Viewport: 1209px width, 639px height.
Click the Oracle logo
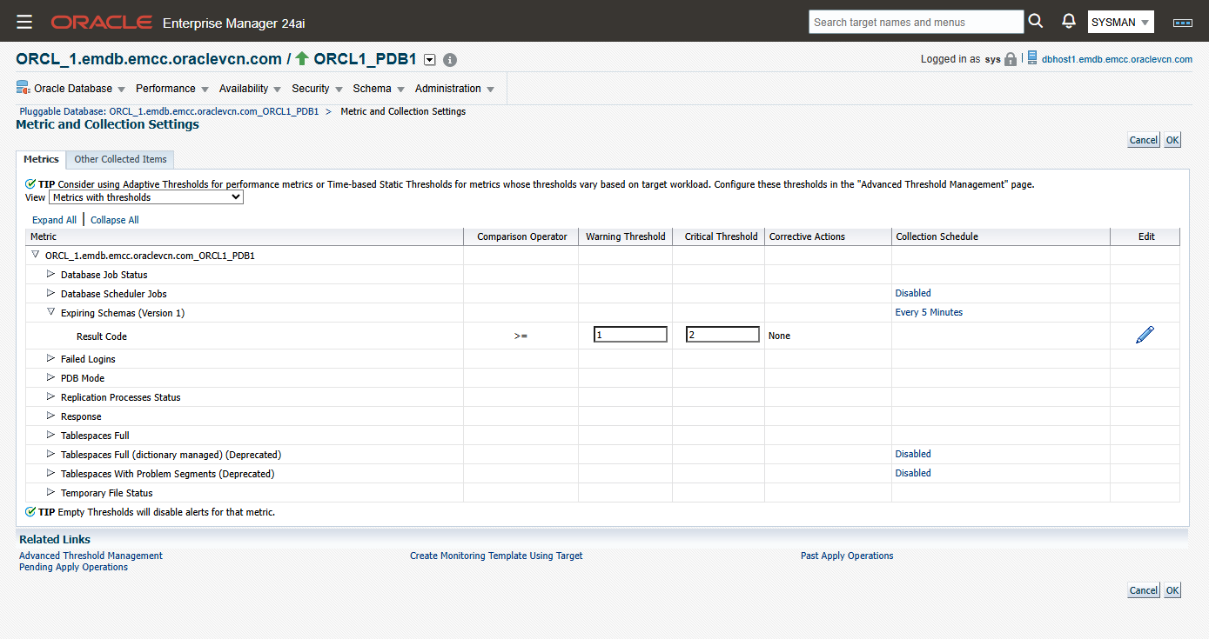102,22
